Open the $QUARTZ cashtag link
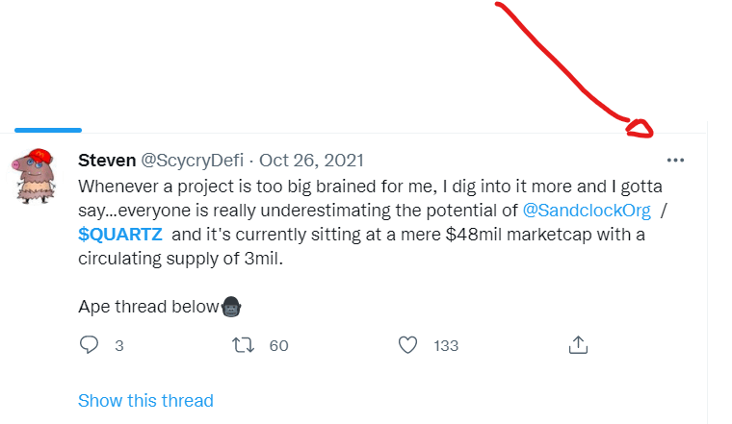The image size is (732, 424). (x=118, y=234)
